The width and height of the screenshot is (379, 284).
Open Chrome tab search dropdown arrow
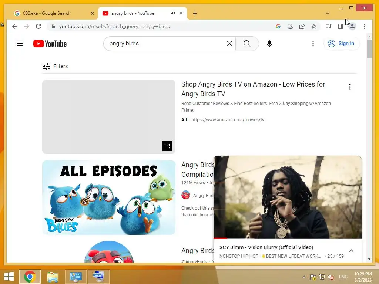tap(327, 13)
